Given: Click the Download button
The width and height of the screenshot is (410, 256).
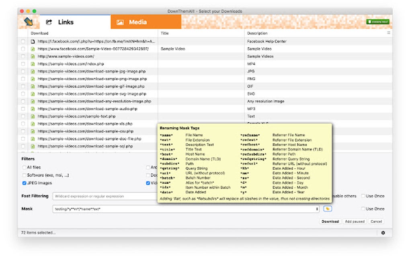Looking at the screenshot, I should pos(330,221).
